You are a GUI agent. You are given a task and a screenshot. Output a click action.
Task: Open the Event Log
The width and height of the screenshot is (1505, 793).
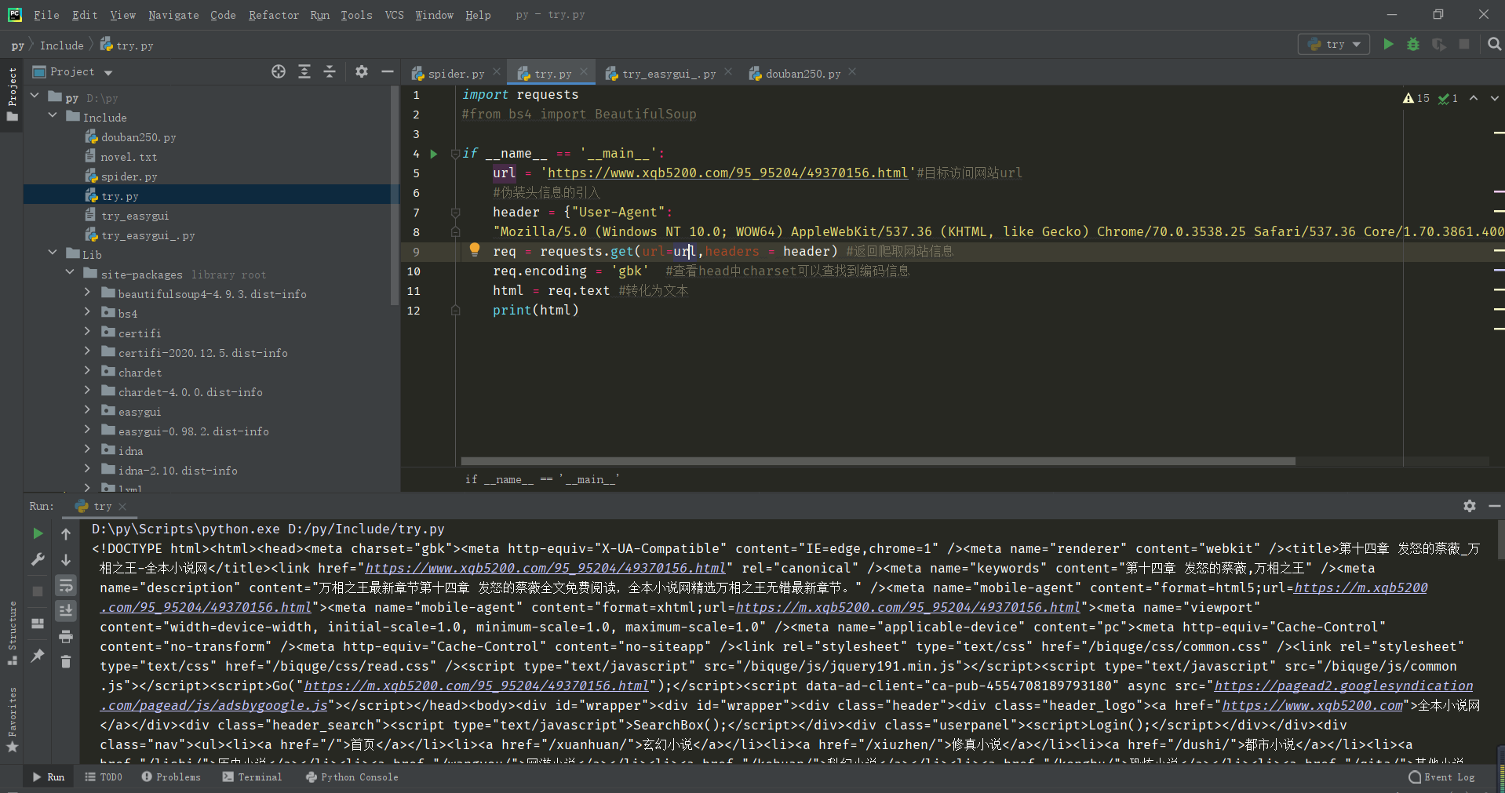[x=1442, y=777]
